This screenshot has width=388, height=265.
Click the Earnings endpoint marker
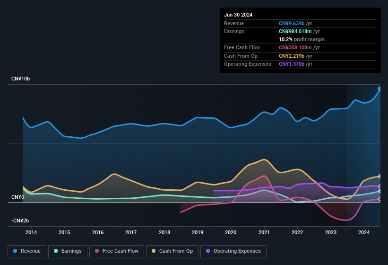click(380, 191)
